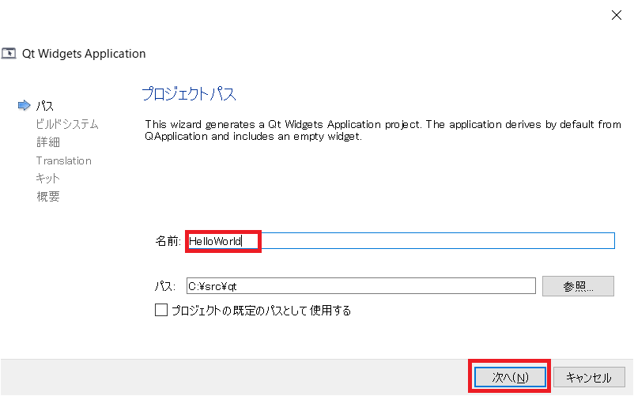This screenshot has width=634, height=396.
Task: Click the wizard description text paragraph
Action: pos(383,130)
